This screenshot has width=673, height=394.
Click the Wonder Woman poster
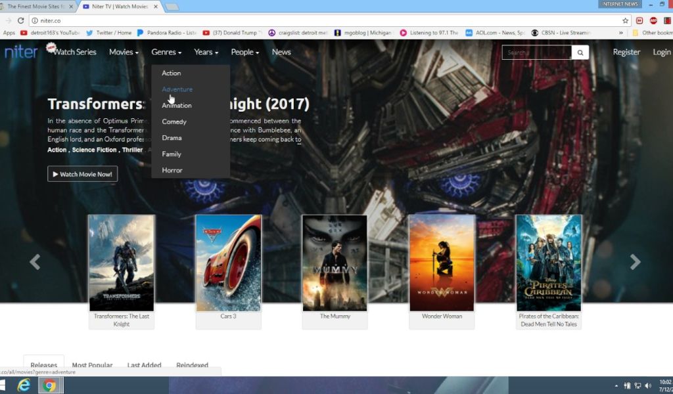[x=442, y=263]
